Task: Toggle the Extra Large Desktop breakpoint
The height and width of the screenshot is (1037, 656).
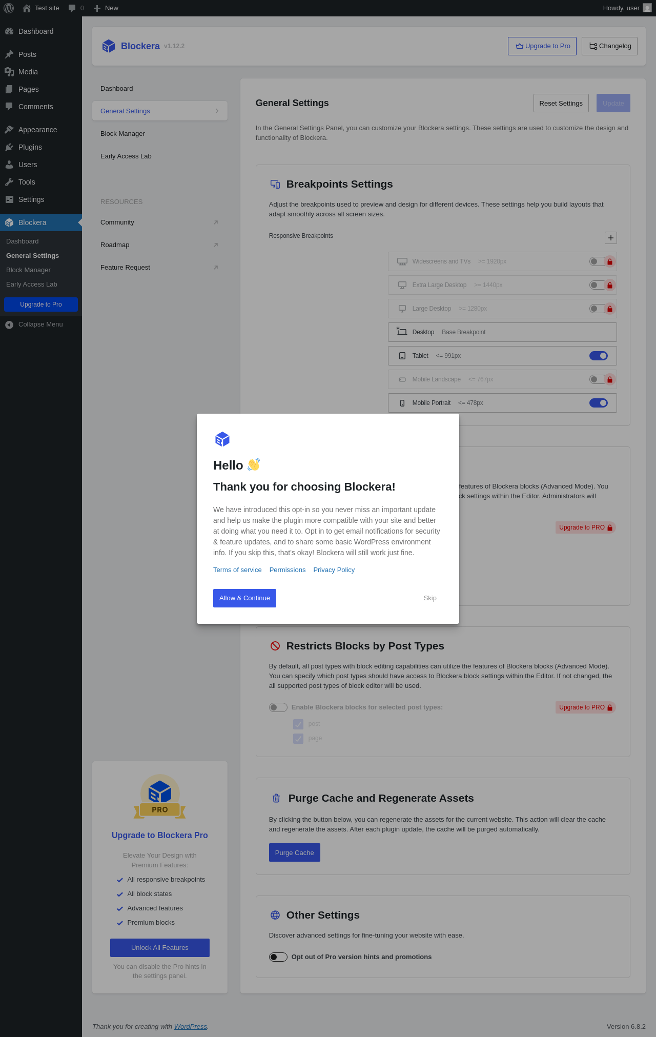Action: [598, 285]
